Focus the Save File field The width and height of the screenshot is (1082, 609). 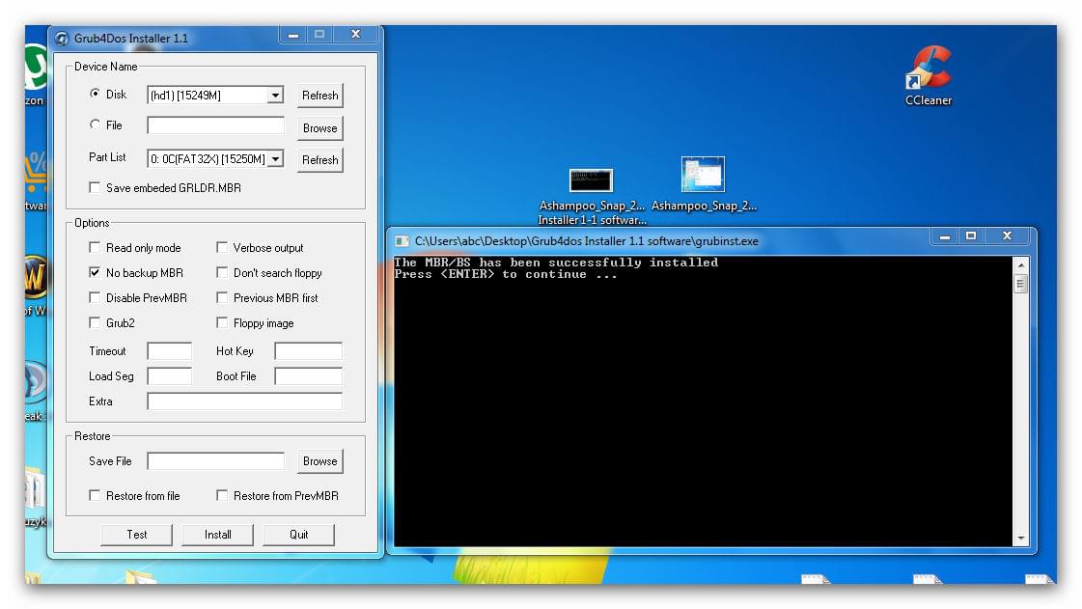[x=215, y=460]
